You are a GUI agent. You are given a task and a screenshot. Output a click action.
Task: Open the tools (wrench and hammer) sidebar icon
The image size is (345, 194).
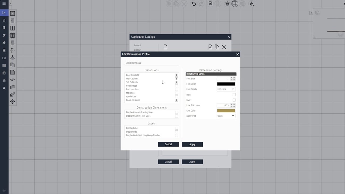click(x=4, y=35)
